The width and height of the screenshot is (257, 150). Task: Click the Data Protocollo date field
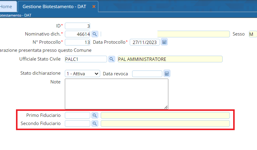coord(144,42)
